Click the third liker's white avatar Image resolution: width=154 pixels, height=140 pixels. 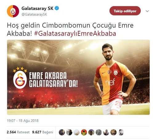coord(77,132)
